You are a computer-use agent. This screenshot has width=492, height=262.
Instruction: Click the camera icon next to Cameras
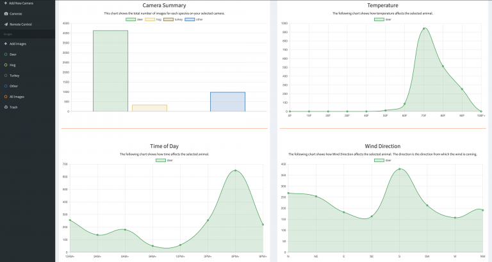(x=5, y=13)
